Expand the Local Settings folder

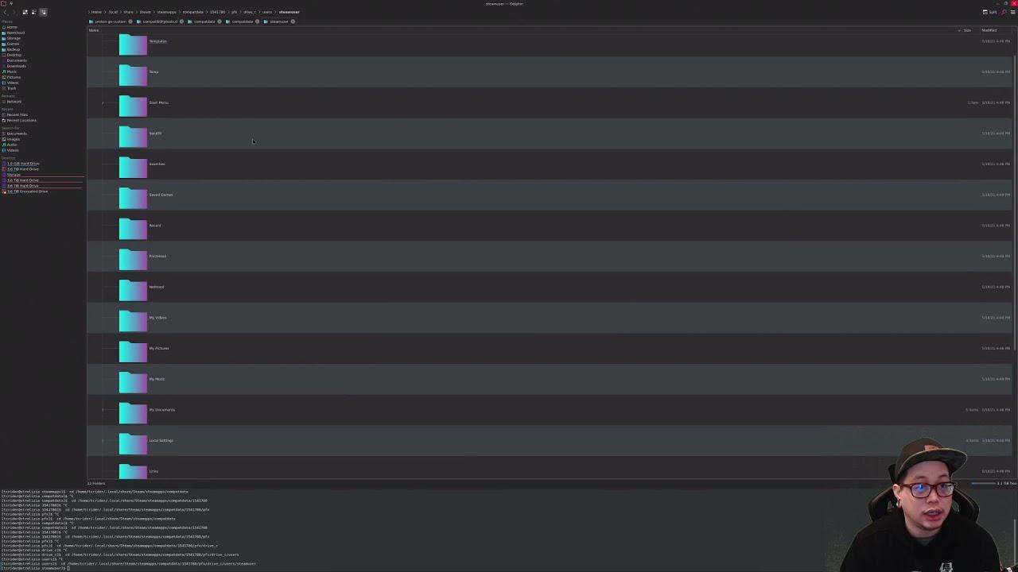click(103, 440)
